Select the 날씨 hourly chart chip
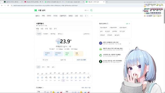165x93 pixels. (38, 67)
